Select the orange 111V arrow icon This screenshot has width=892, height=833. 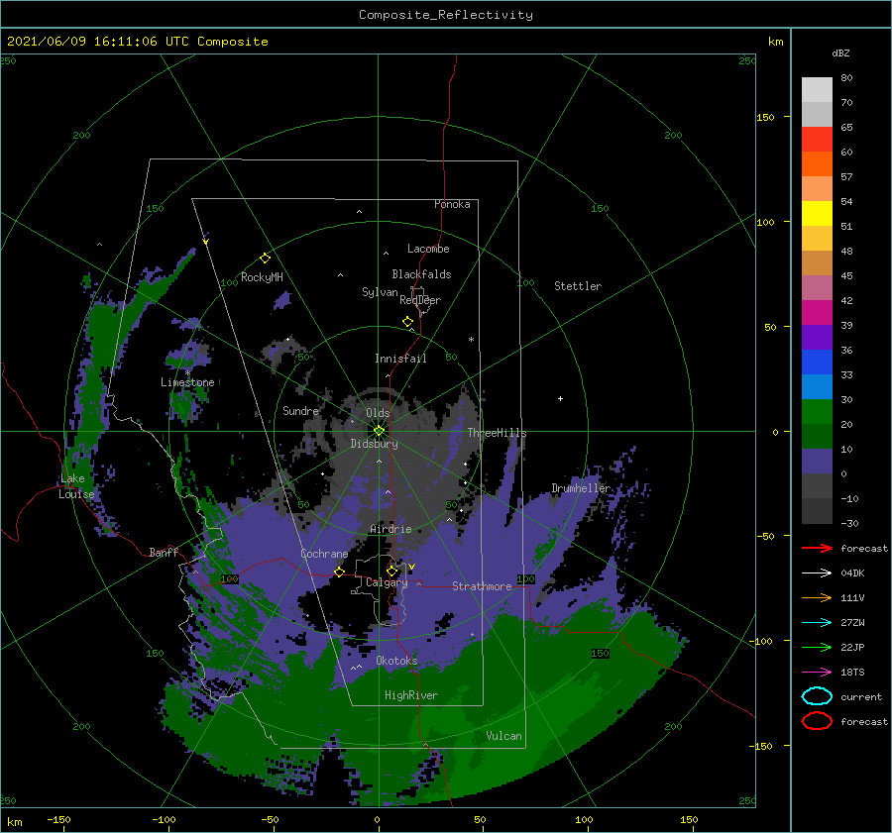tap(817, 597)
